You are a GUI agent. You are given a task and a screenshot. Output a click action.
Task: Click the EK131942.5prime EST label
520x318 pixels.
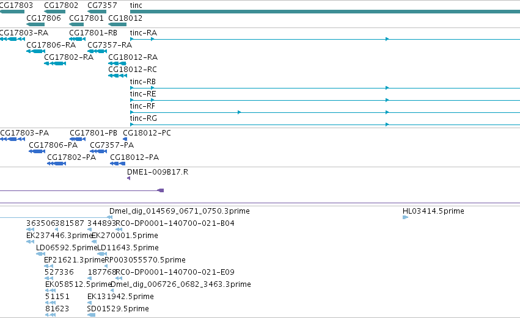[121, 297]
